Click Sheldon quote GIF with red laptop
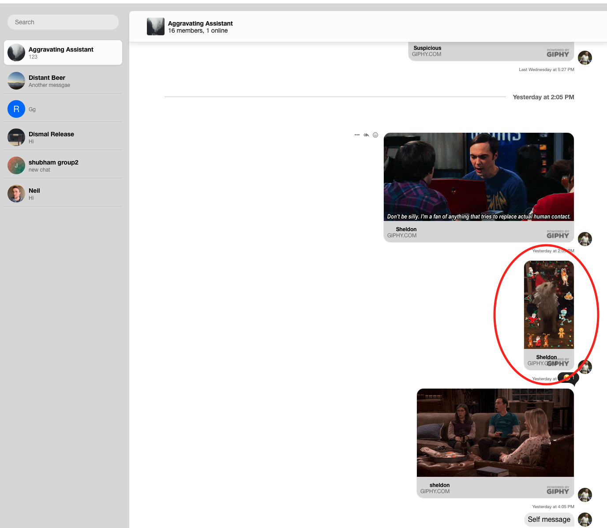Image resolution: width=607 pixels, height=528 pixels. click(479, 177)
